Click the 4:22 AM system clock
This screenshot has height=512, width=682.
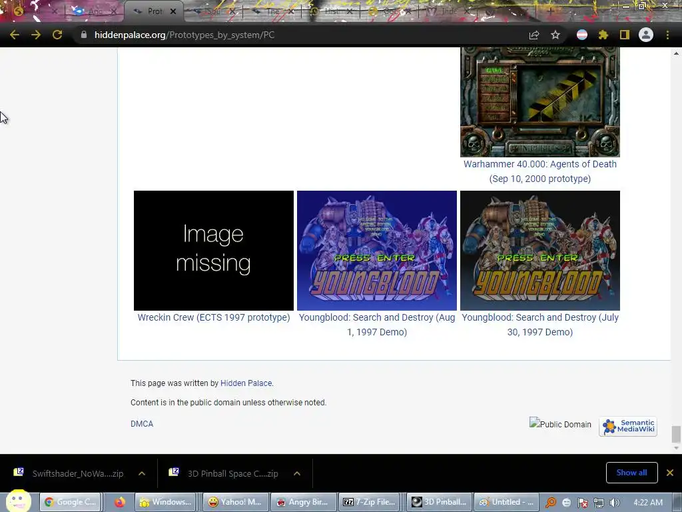click(648, 503)
